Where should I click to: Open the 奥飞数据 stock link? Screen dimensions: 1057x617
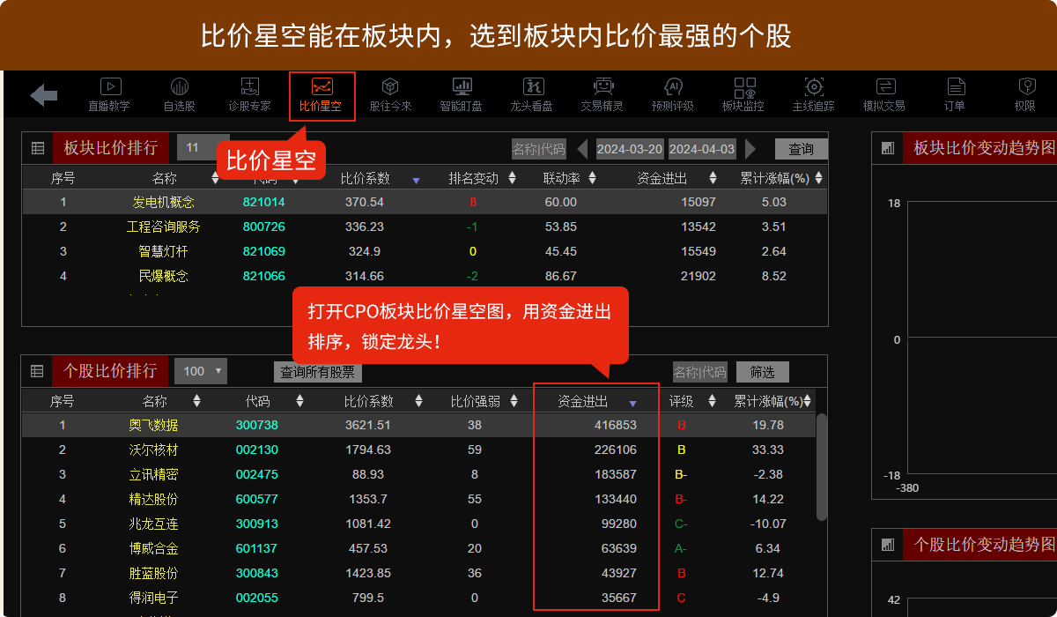(x=155, y=425)
